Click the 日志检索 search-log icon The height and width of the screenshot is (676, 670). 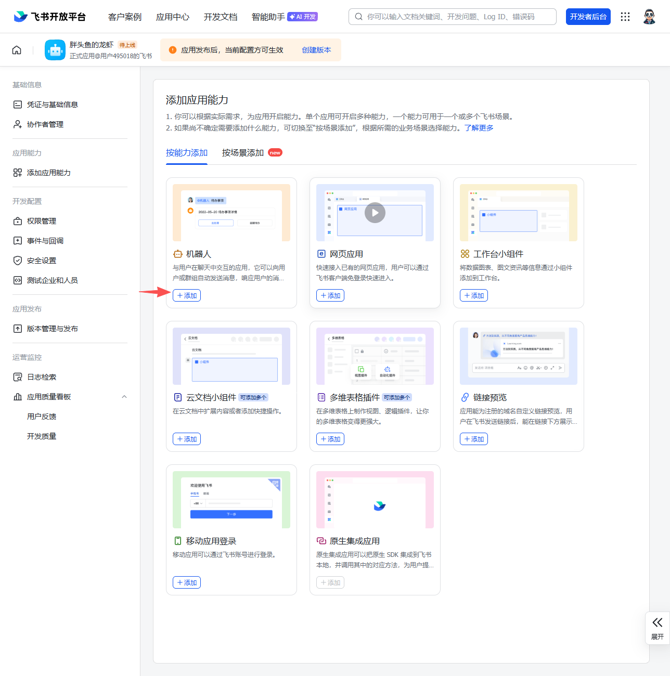click(x=18, y=377)
